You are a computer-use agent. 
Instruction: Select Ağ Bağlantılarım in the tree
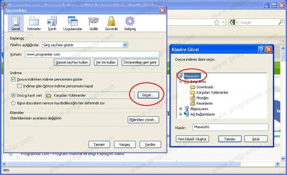[x=202, y=114]
